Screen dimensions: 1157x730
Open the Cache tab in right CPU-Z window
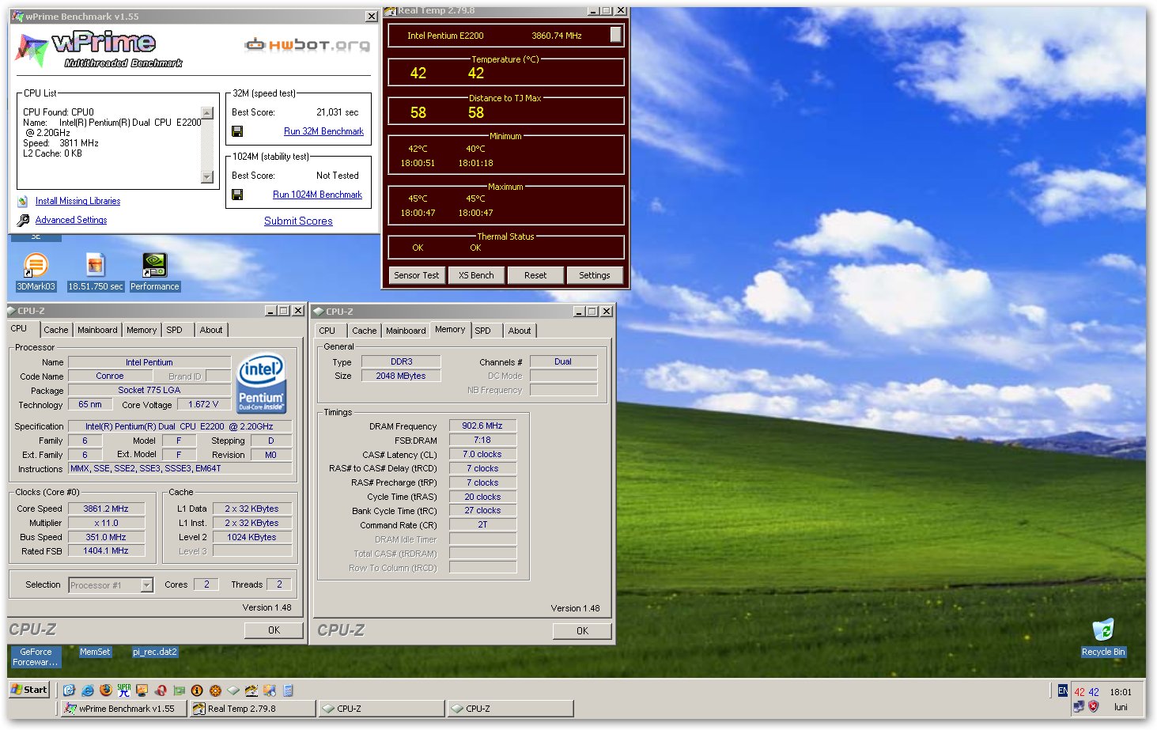point(364,331)
